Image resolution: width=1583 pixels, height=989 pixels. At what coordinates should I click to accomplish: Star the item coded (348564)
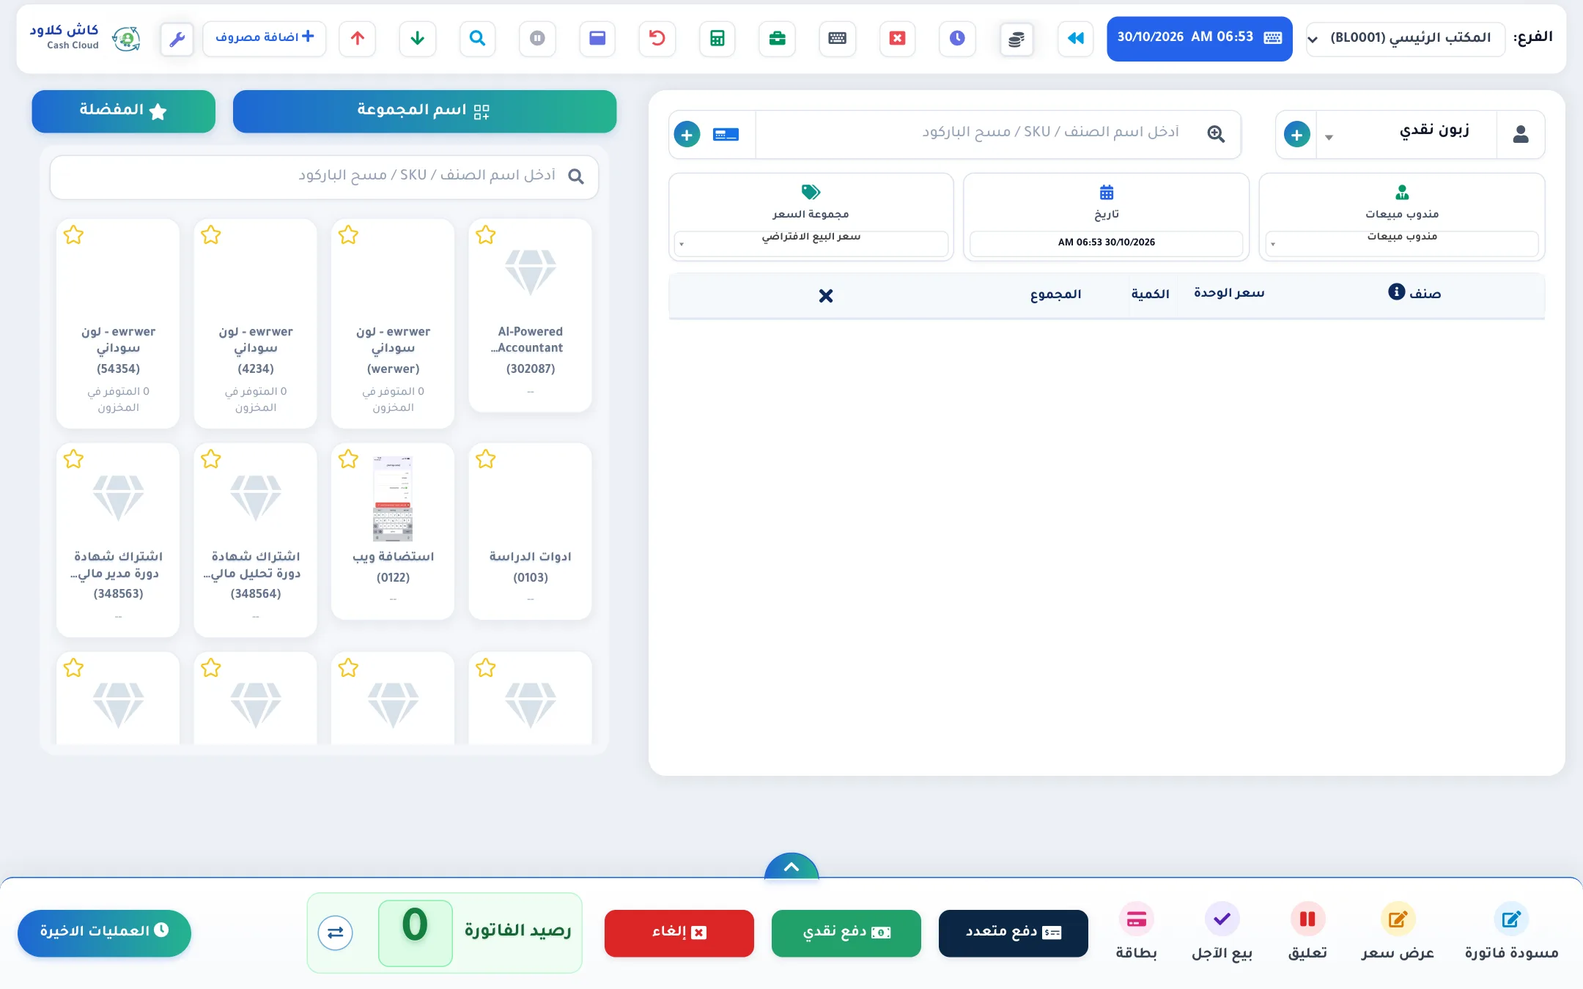(x=211, y=459)
